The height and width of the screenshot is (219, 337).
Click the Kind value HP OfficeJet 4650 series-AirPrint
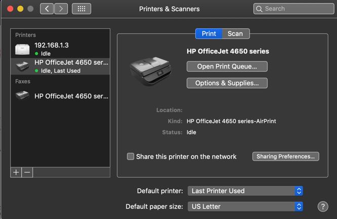[x=231, y=121]
